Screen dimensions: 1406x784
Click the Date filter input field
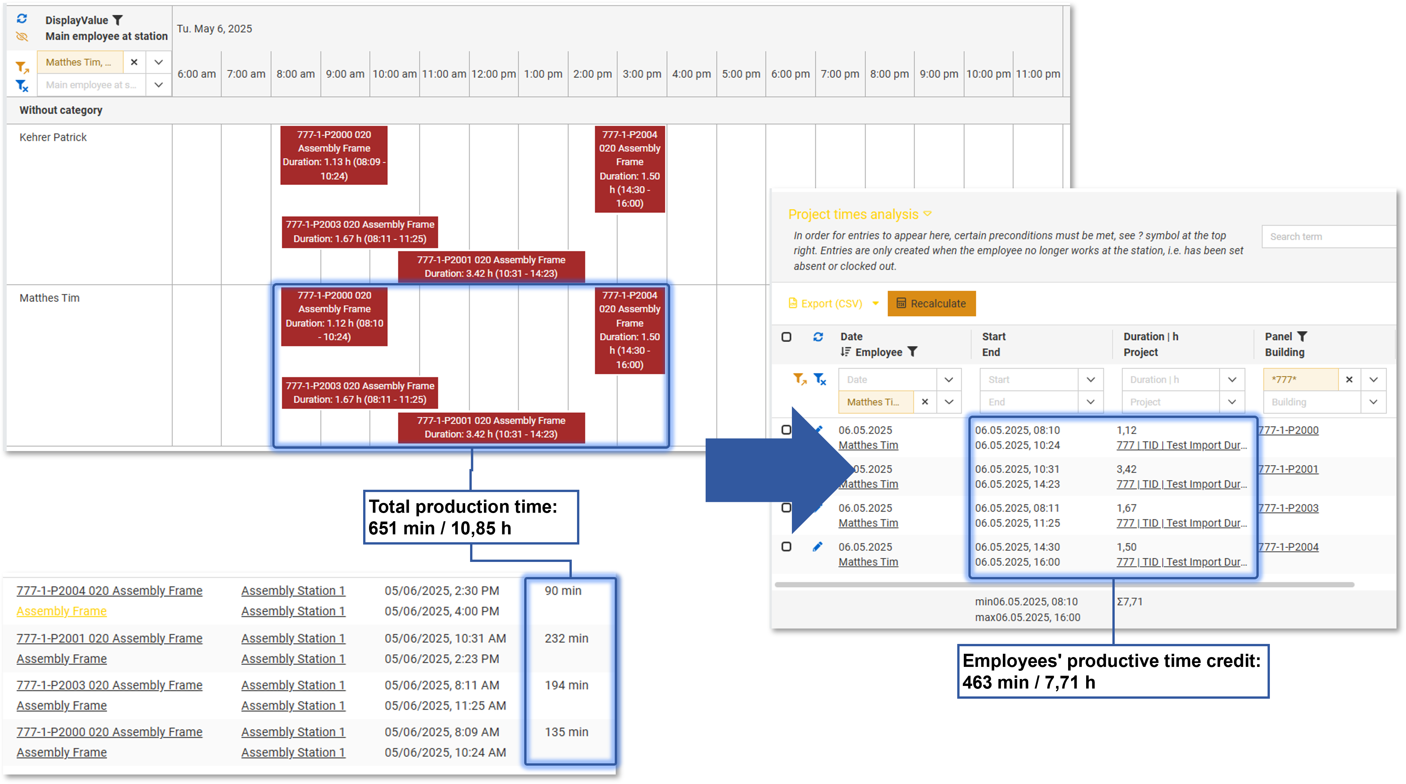pos(888,380)
